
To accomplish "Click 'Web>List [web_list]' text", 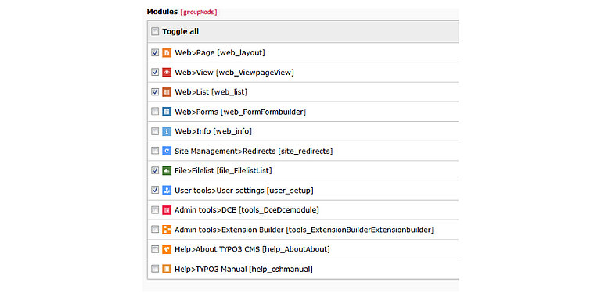I will point(211,92).
